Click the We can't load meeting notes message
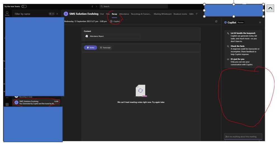The width and height of the screenshot is (279, 144). point(141,102)
